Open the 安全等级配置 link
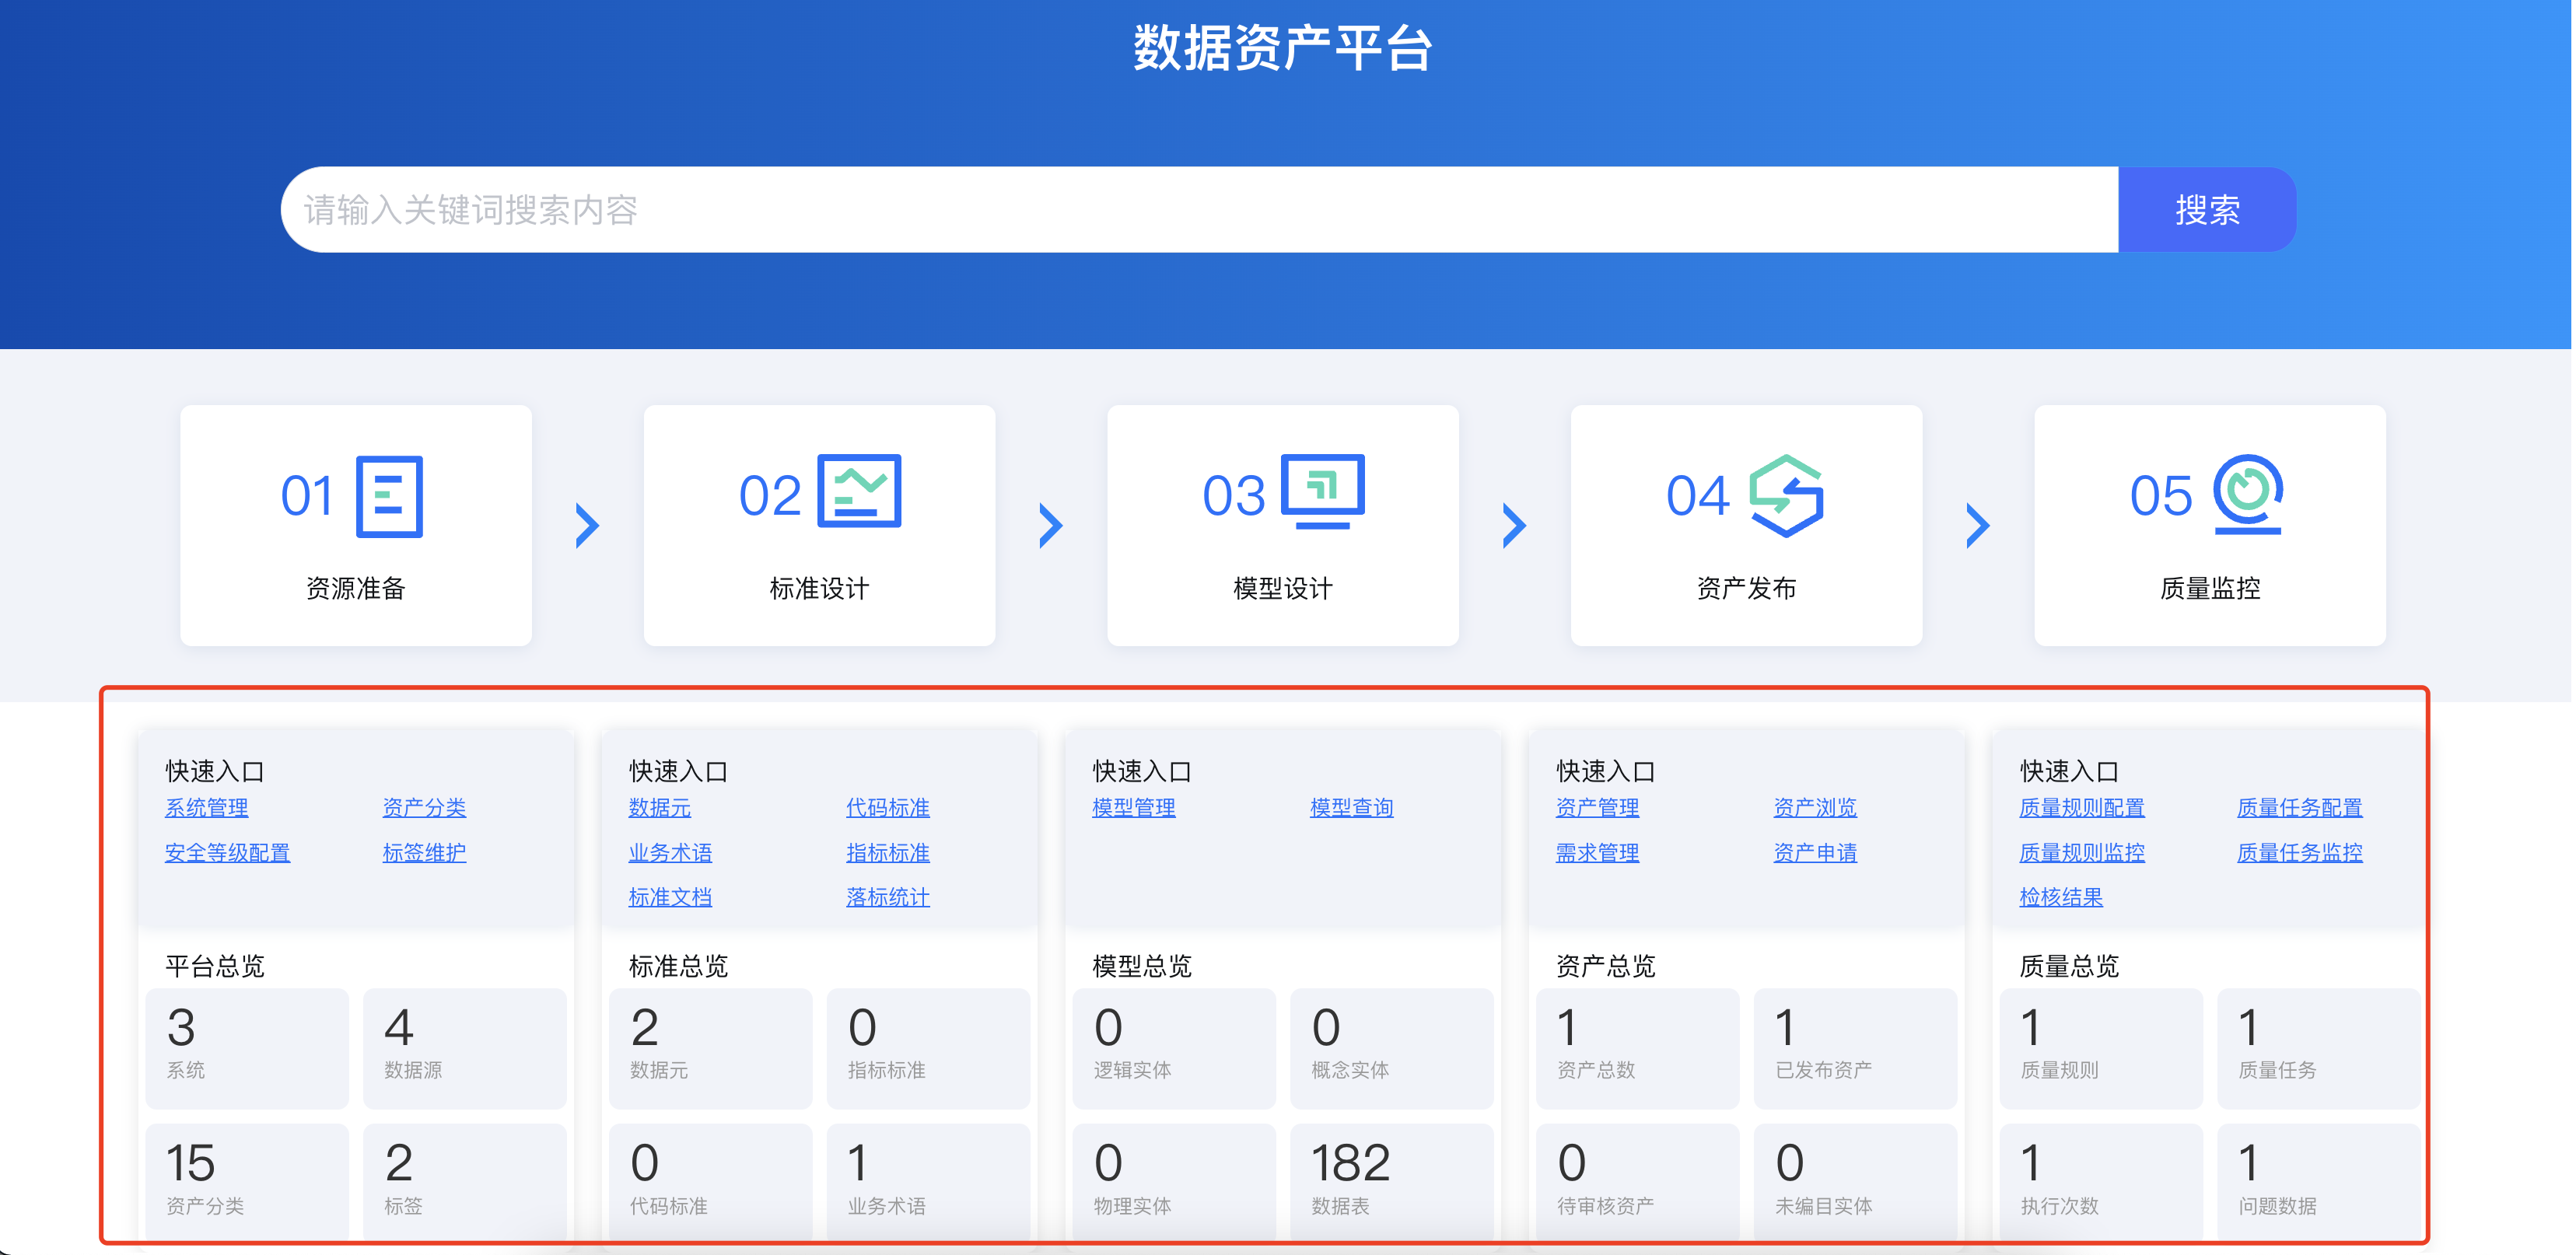Image resolution: width=2576 pixels, height=1255 pixels. tap(228, 852)
